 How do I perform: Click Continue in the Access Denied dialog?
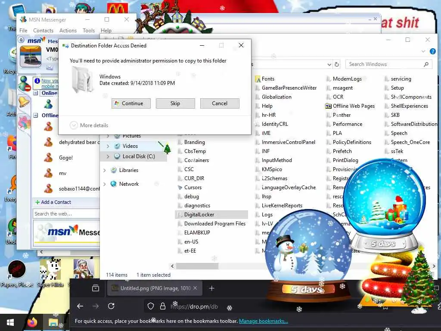[x=131, y=103]
